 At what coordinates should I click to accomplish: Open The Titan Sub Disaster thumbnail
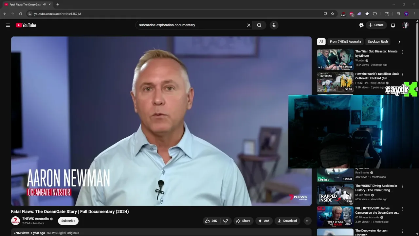pyautogui.click(x=335, y=60)
